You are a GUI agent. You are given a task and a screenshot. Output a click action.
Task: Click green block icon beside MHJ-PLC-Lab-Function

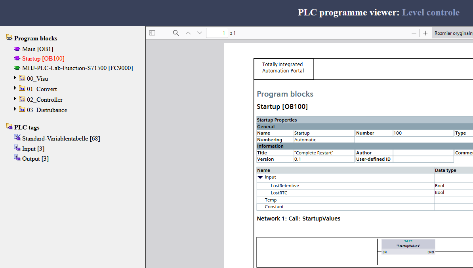click(x=17, y=68)
